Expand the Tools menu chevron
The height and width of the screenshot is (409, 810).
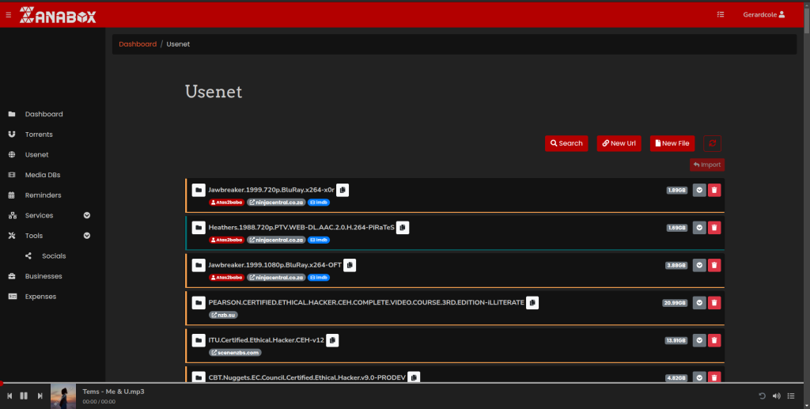(87, 236)
